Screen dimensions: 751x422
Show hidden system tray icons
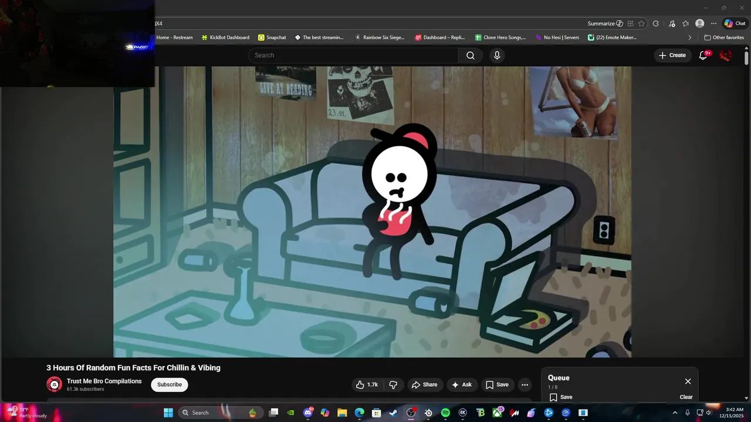coord(675,413)
